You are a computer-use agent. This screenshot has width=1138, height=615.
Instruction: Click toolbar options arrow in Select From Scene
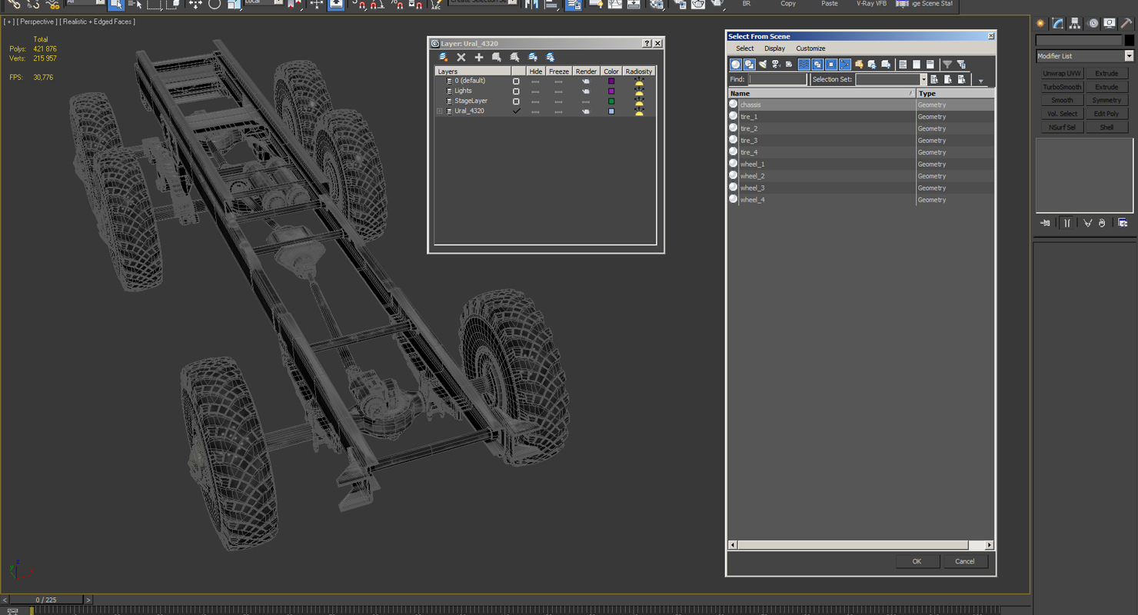tap(980, 81)
